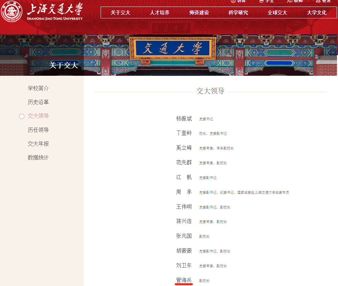Viewport: 338px width, 286px height.
Task: Browse the 大学文化 section
Action: tap(316, 12)
